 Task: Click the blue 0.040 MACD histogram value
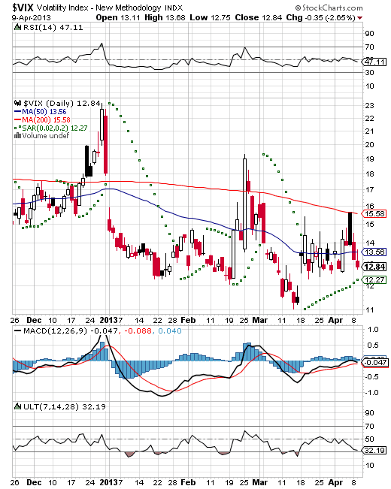[x=170, y=331]
